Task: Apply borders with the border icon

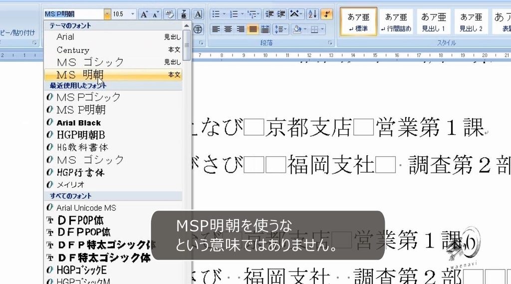Action: pyautogui.click(x=314, y=29)
